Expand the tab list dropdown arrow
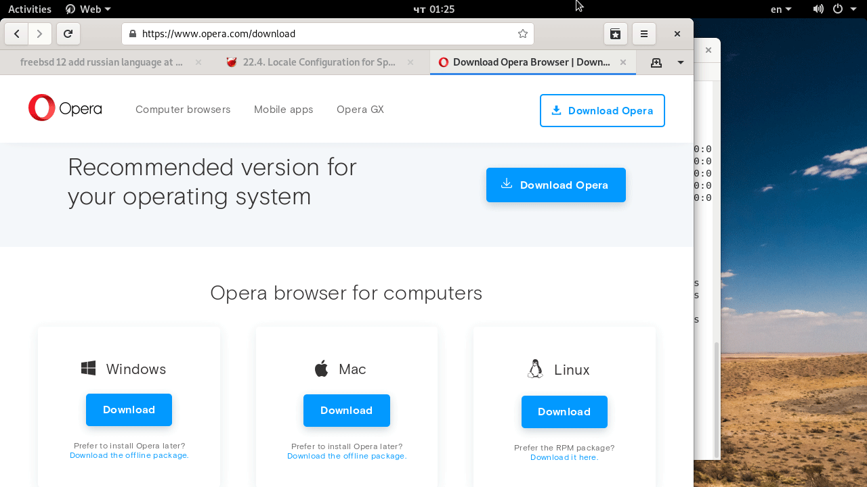Screen dimensions: 867x487 click(681, 62)
